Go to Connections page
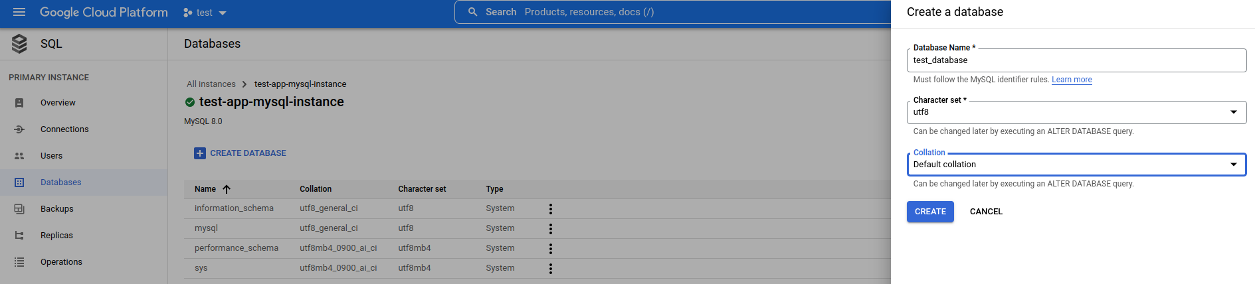The height and width of the screenshot is (284, 1255). click(x=64, y=129)
